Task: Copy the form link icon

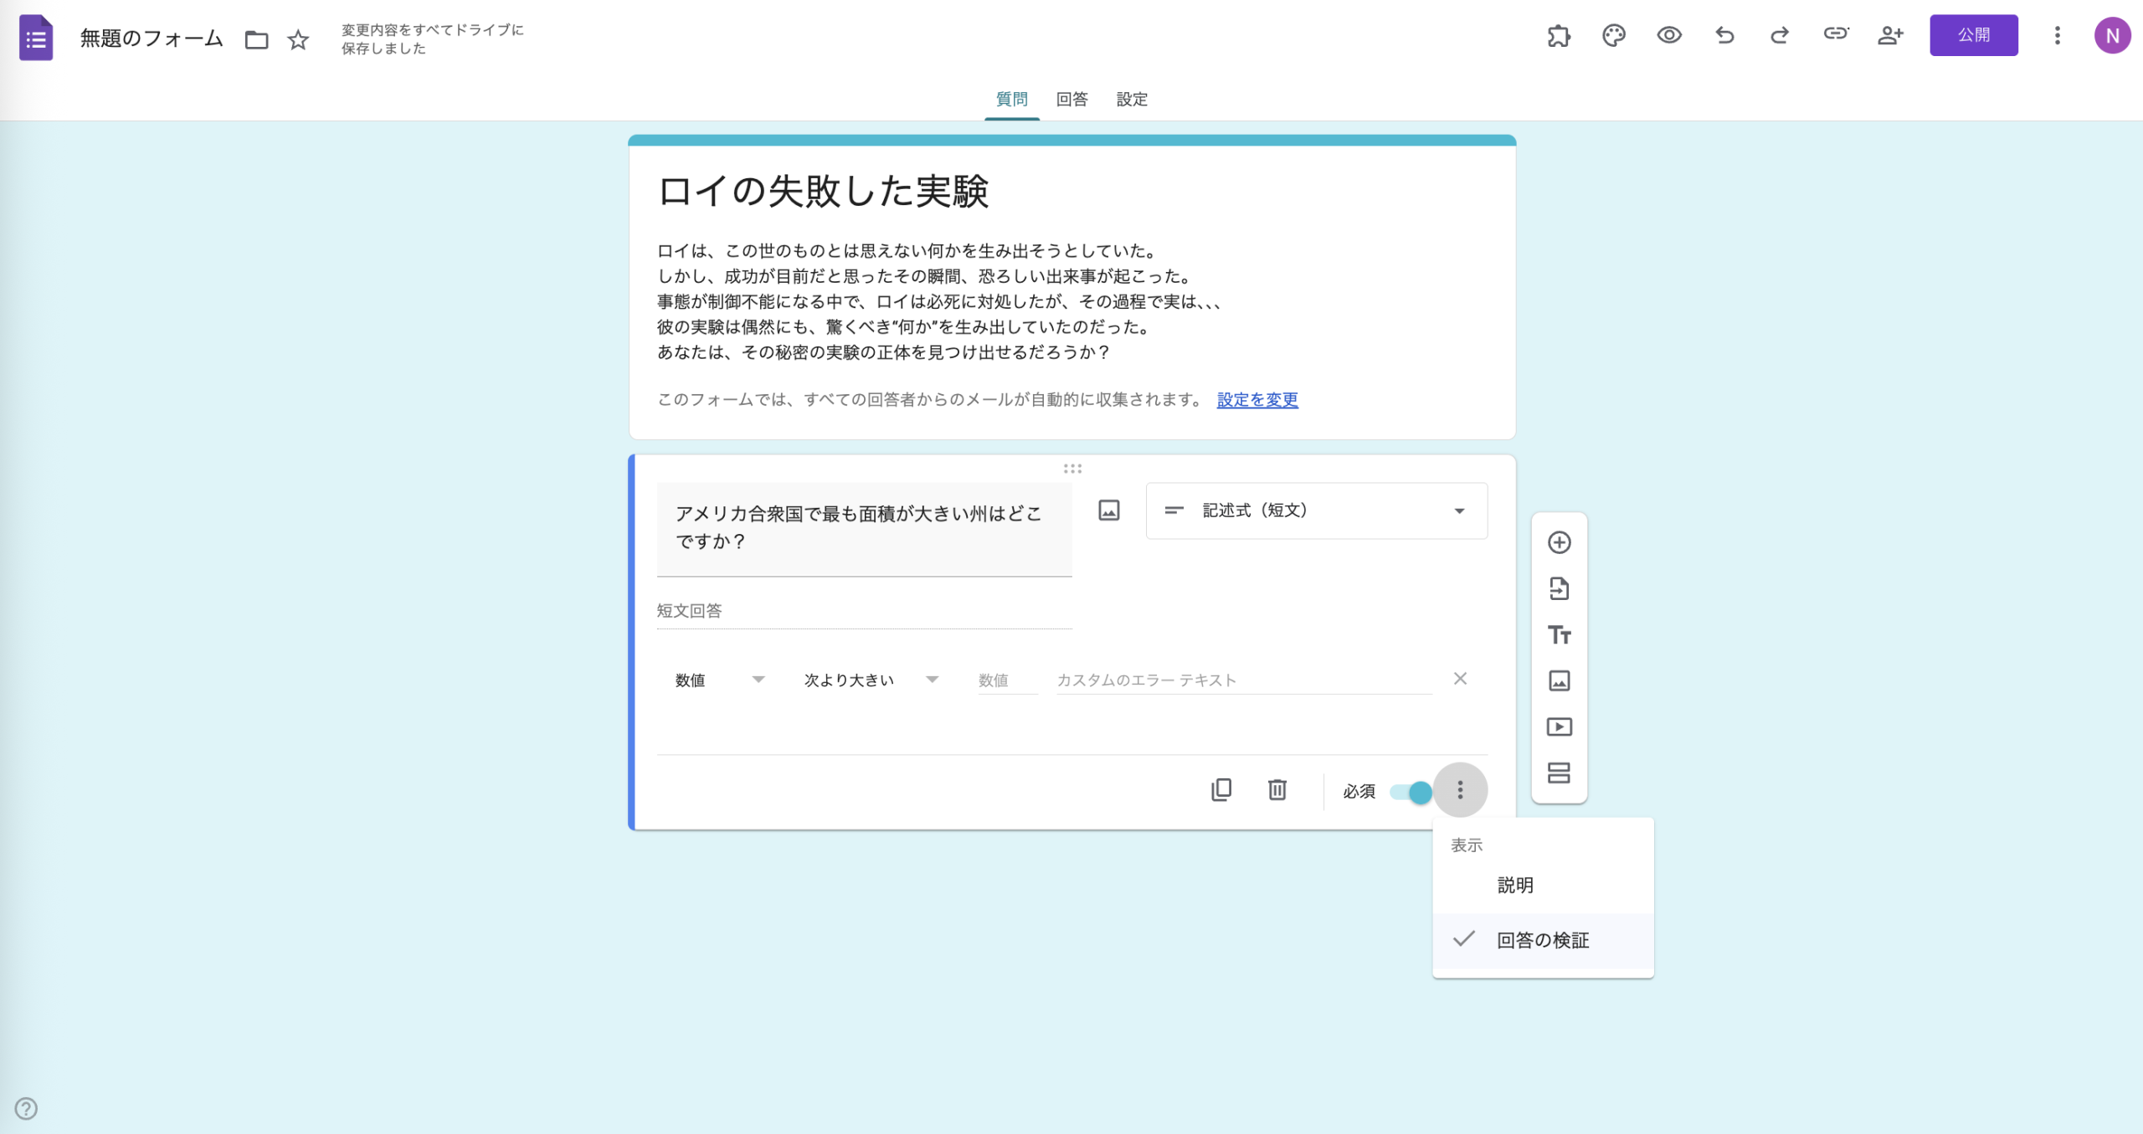Action: click(1835, 35)
